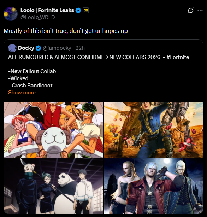View the One Piece crew image
207x217 pixels.
[54, 130]
